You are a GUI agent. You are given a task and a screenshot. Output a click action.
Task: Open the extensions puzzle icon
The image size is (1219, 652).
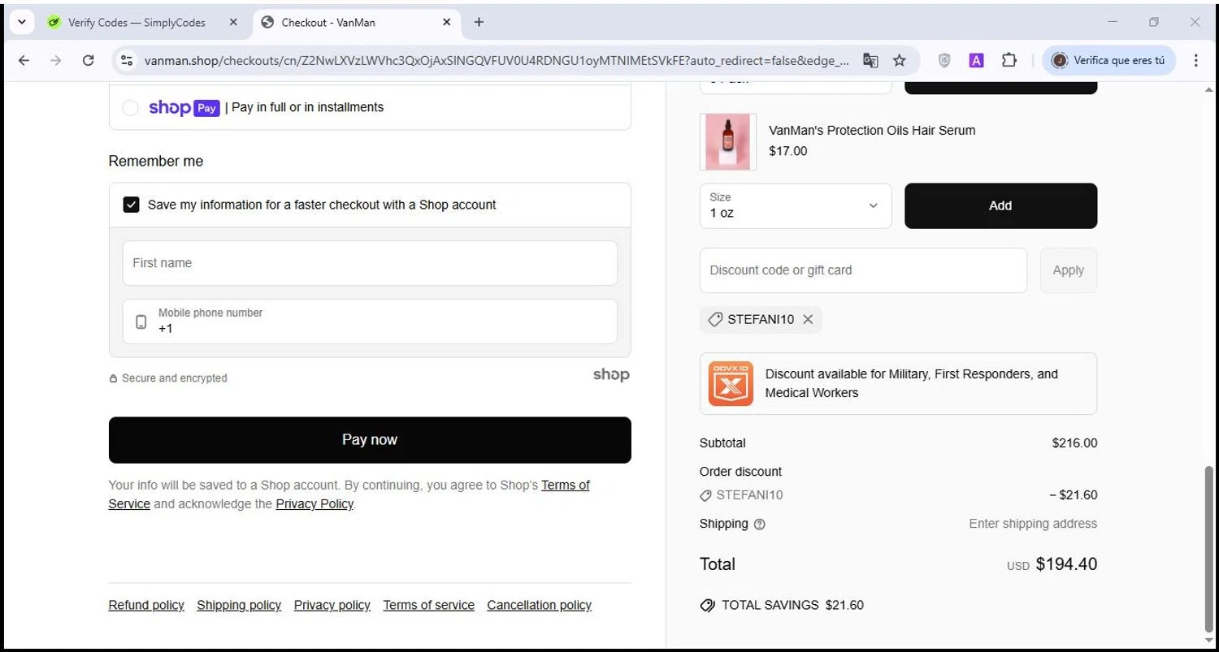[1009, 60]
